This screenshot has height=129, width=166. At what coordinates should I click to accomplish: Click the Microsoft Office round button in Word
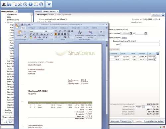pos(17,25)
